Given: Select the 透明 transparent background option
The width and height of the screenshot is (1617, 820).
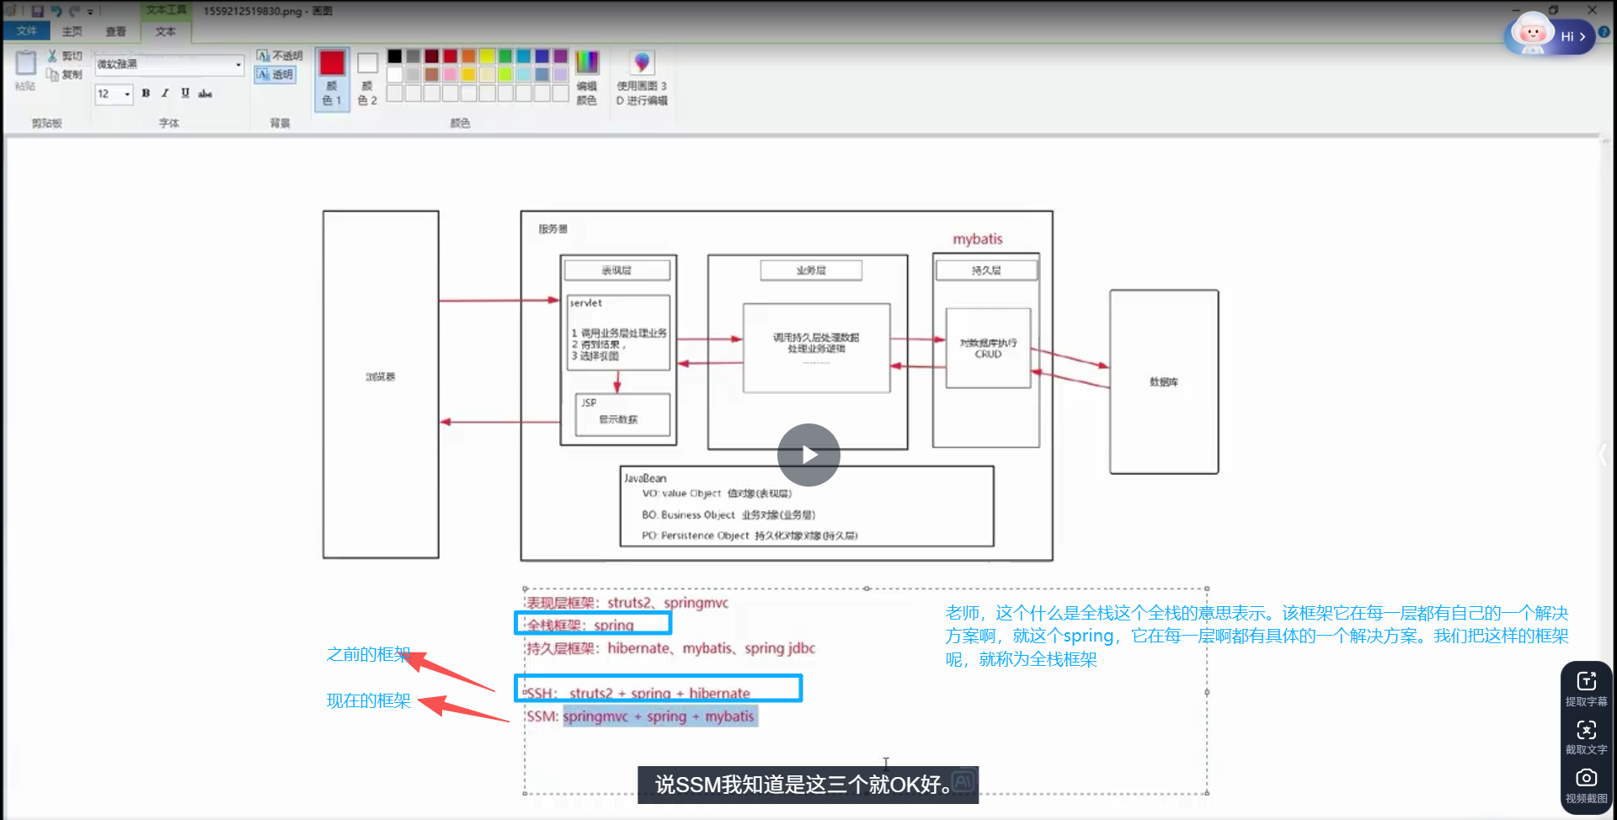Looking at the screenshot, I should (275, 74).
